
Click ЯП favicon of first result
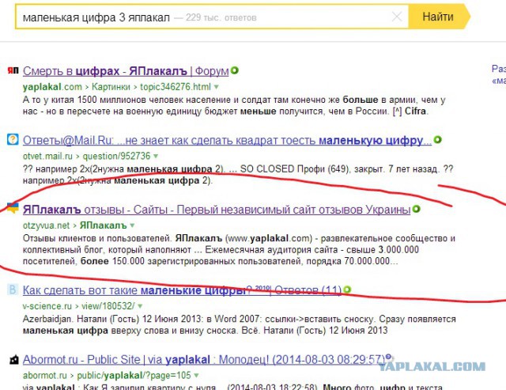coord(13,70)
